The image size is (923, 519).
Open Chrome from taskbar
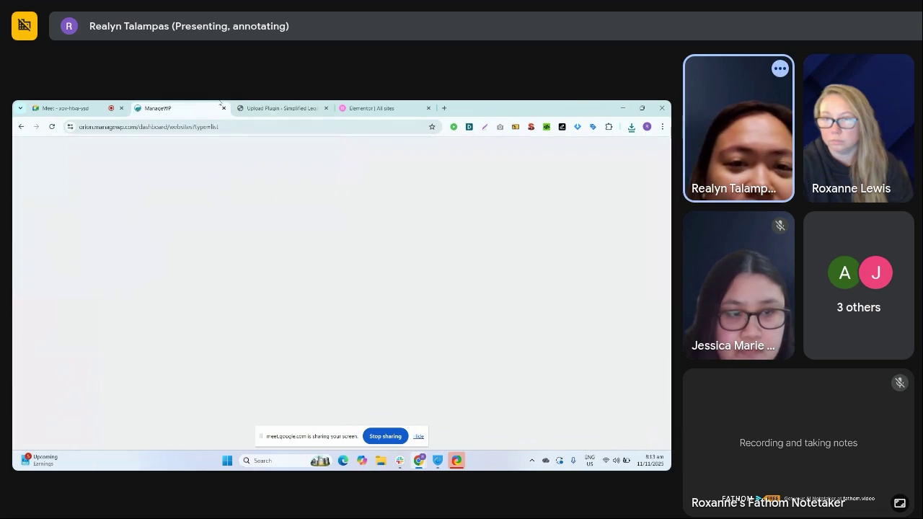pos(418,461)
